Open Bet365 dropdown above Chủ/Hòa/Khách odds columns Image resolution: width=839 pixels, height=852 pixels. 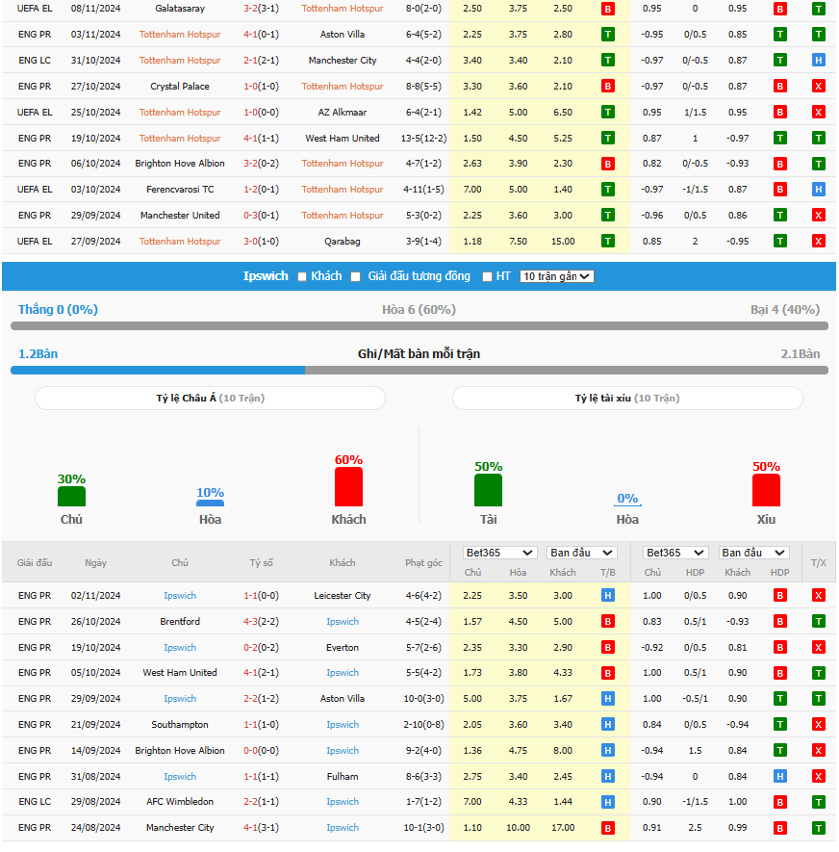coord(499,553)
